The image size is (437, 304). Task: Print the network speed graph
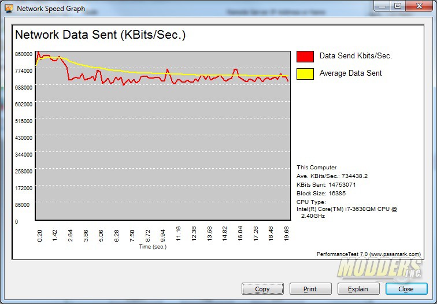tap(310, 289)
